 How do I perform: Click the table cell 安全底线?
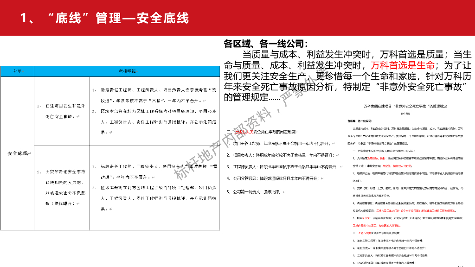pos(18,153)
